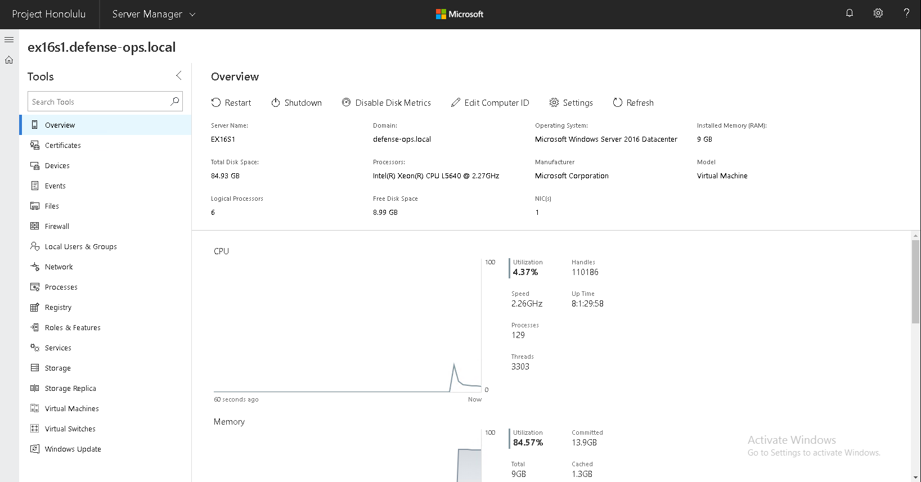Open the Certificates tool
Image resolution: width=921 pixels, height=482 pixels.
point(106,145)
